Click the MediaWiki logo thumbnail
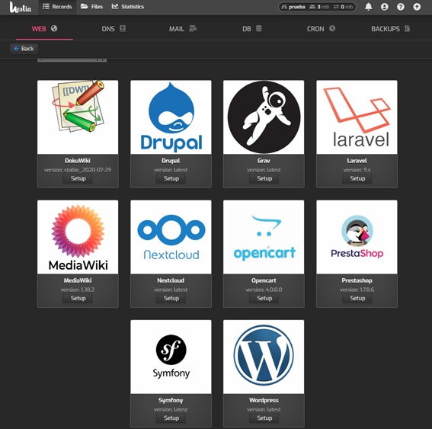 (x=78, y=237)
